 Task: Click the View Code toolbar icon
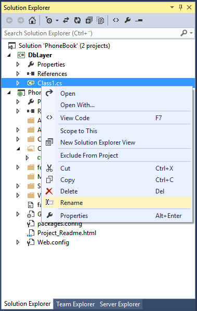(116, 20)
